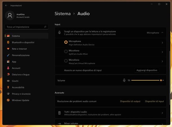Click the Data/ora e lingua icon
172x127 pixels.
(8, 74)
